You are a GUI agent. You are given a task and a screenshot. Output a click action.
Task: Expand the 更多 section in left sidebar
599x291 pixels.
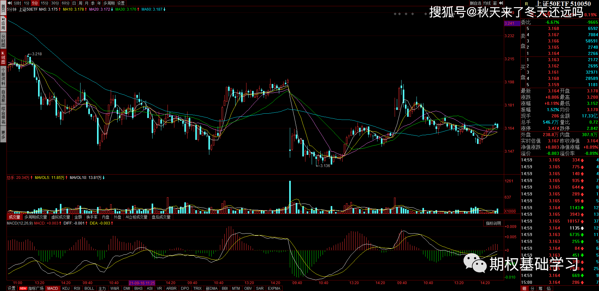click(x=3, y=135)
